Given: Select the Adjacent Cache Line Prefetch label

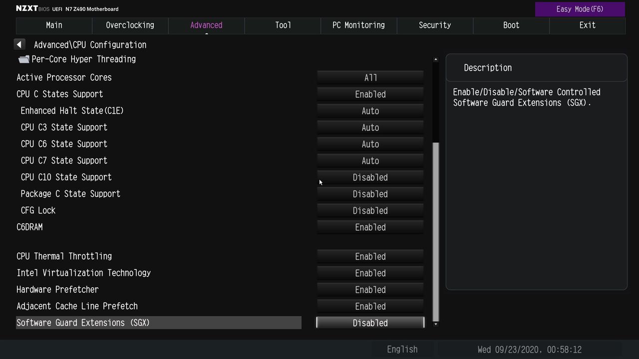Looking at the screenshot, I should click(x=77, y=306).
